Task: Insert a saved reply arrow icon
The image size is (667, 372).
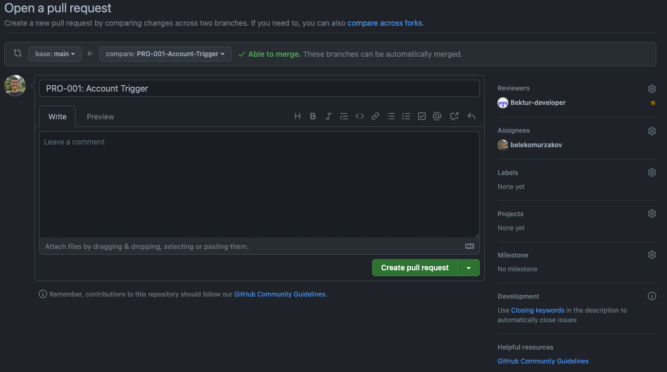Action: coord(471,116)
